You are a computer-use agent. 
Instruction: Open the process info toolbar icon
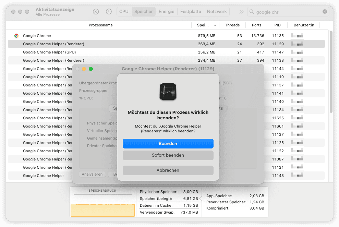point(109,12)
